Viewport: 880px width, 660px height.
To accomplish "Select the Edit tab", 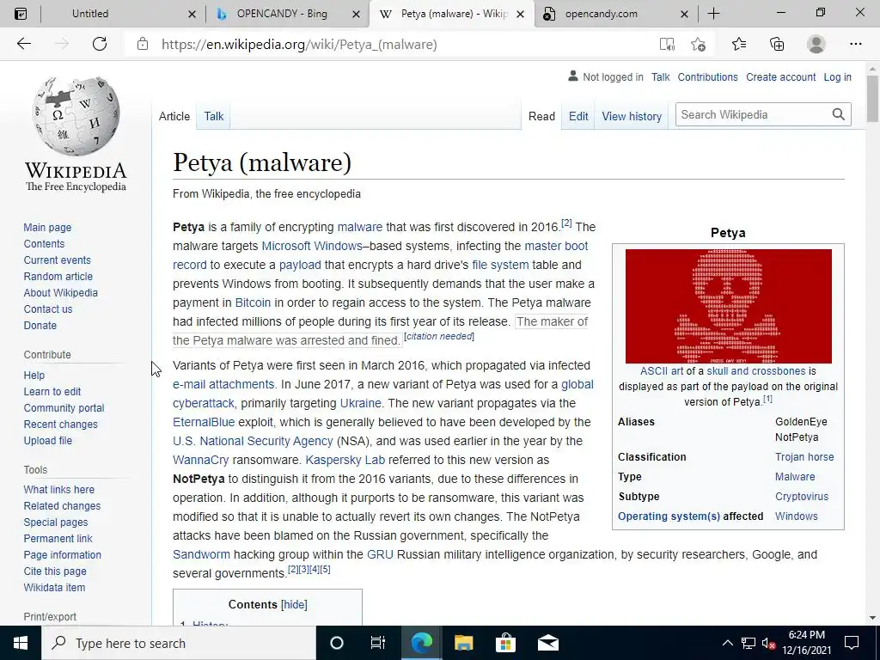I will point(578,116).
